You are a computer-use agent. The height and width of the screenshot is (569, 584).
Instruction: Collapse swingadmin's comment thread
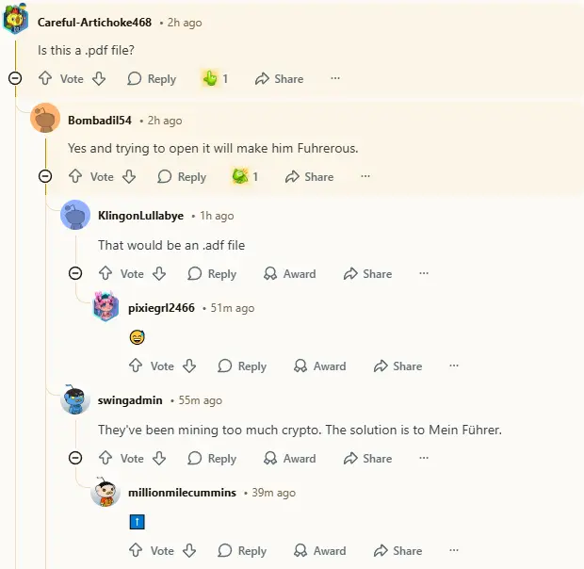75,459
